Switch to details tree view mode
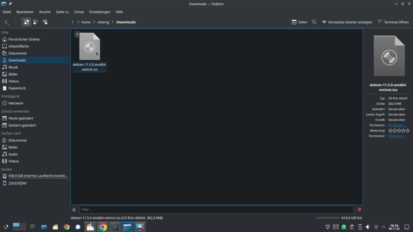 coord(45,22)
